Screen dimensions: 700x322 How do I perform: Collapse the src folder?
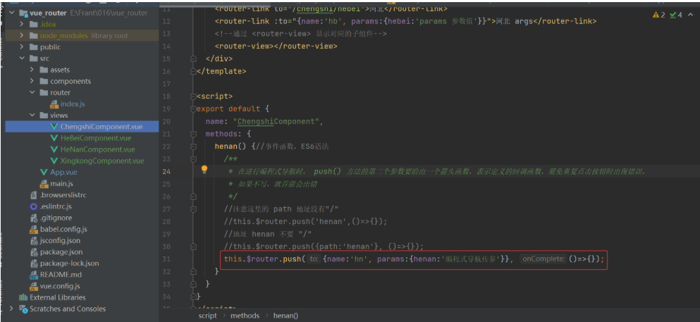point(21,58)
